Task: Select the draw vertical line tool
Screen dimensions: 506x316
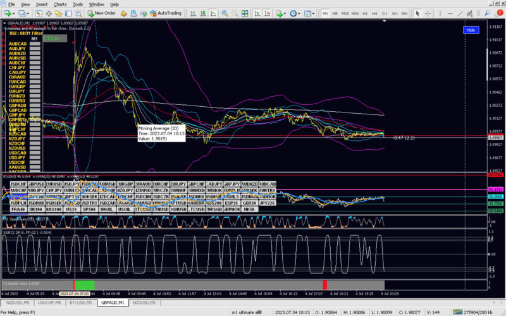Action: point(441,13)
